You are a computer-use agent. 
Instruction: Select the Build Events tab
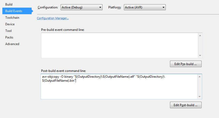coord(14,11)
